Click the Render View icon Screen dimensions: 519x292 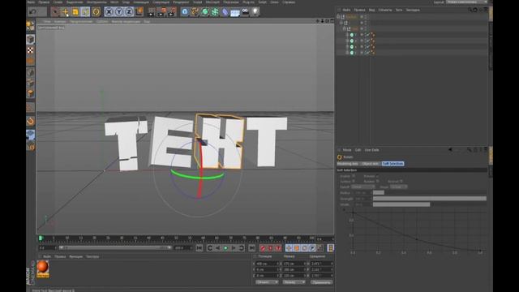point(152,12)
